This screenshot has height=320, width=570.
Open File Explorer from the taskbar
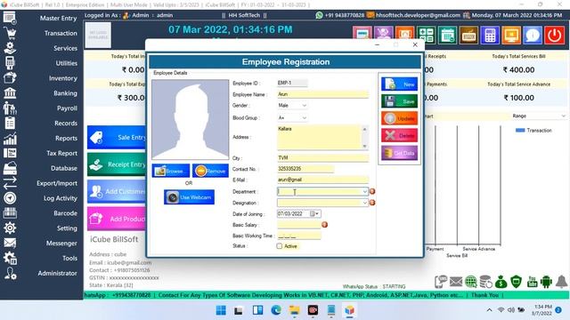tap(294, 310)
